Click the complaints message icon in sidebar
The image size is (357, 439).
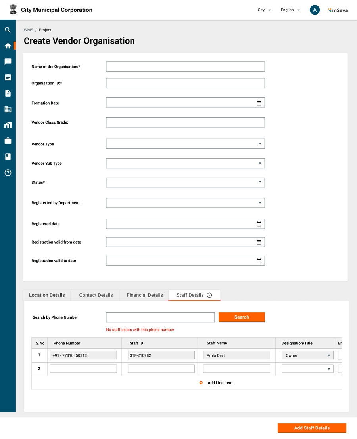click(x=8, y=61)
